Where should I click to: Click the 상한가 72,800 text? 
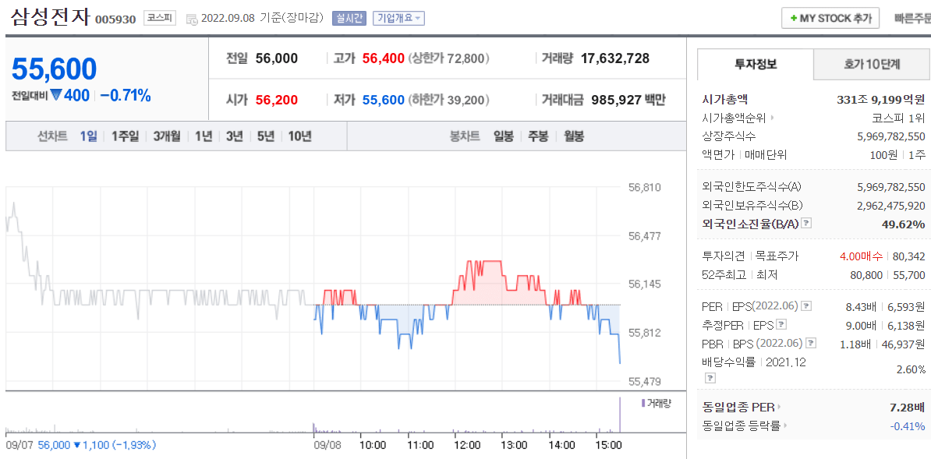pyautogui.click(x=449, y=58)
